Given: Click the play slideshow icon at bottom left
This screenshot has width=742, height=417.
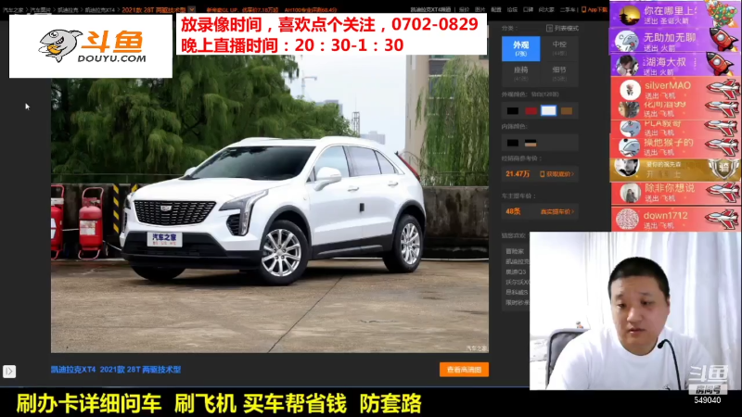Looking at the screenshot, I should coord(9,372).
